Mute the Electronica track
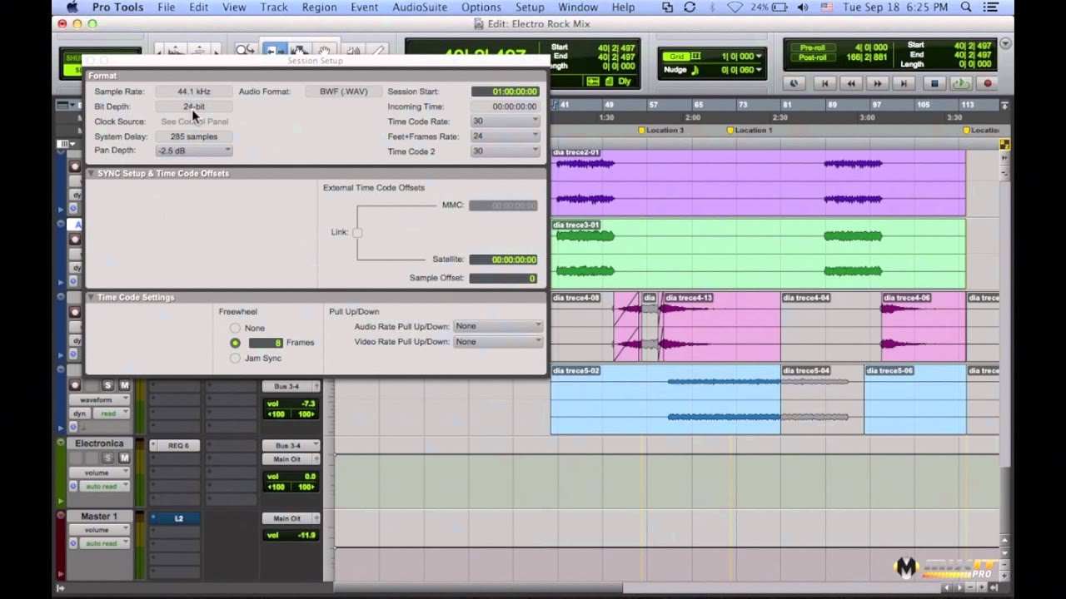Screen dimensions: 1066x599 (x=124, y=458)
